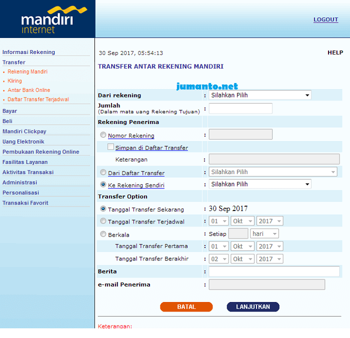Open the Transfer menu in the sidebar

14,62
